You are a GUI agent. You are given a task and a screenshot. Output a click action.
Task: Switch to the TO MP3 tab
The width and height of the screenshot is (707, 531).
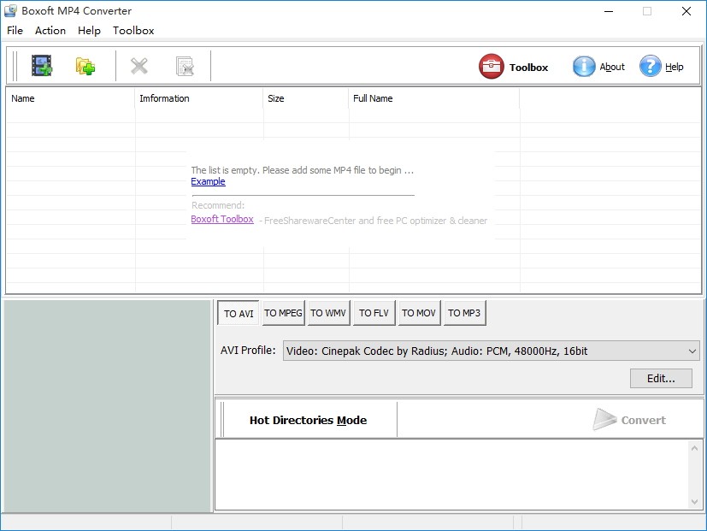pyautogui.click(x=464, y=313)
